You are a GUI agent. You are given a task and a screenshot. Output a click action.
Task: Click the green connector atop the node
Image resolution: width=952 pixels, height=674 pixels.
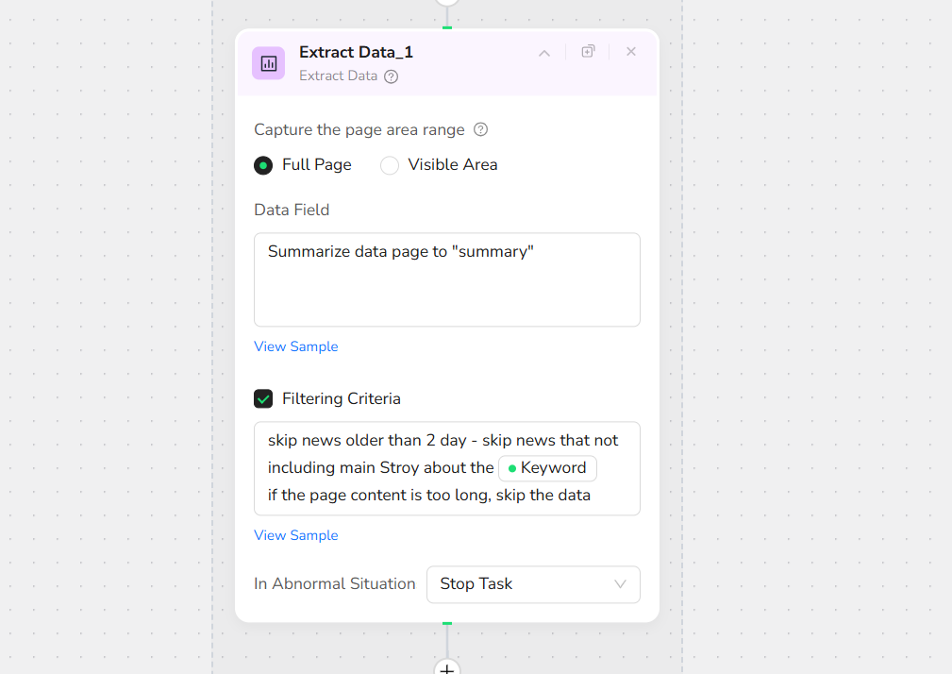tap(447, 28)
